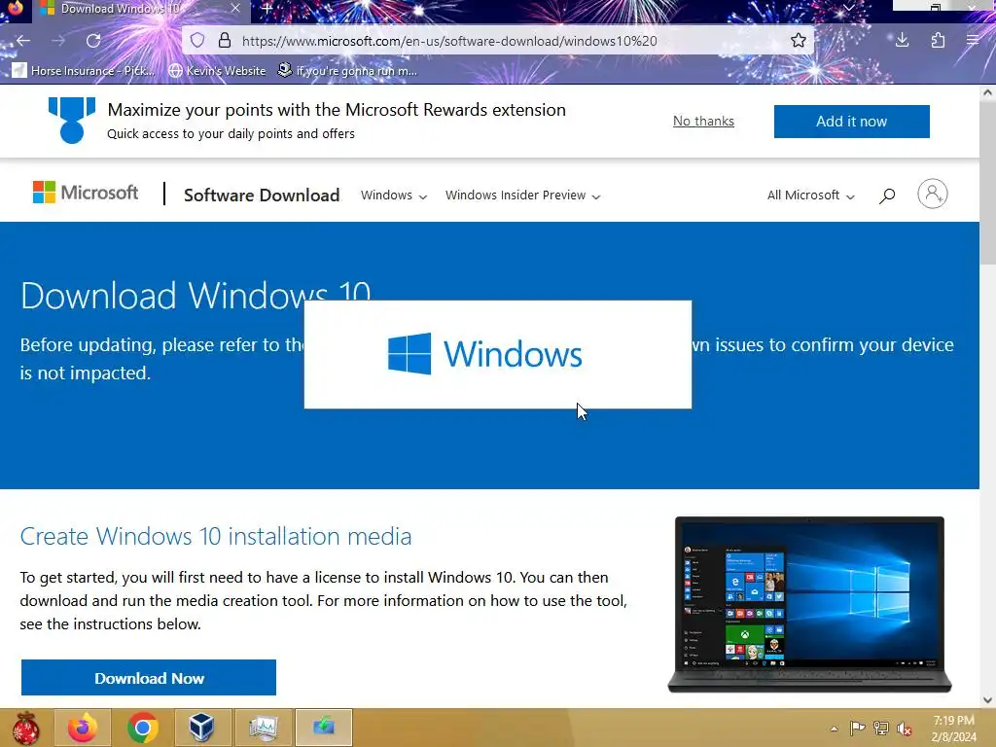The image size is (996, 747).
Task: Open Firefox from the taskbar
Action: [83, 728]
